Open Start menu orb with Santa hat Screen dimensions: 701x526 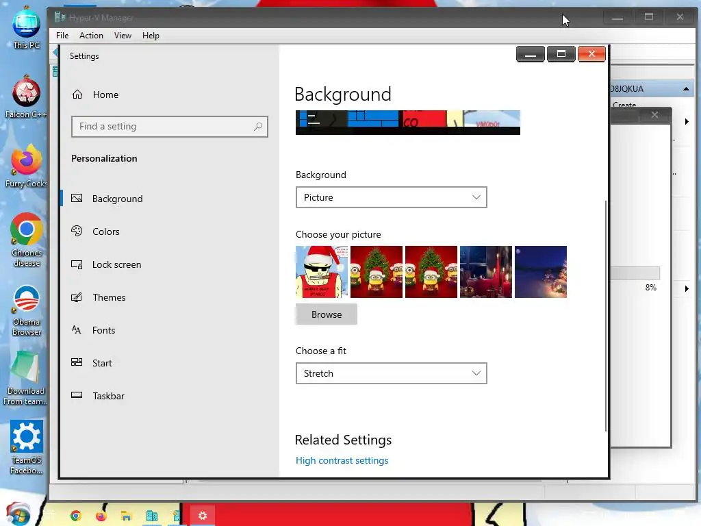18,514
